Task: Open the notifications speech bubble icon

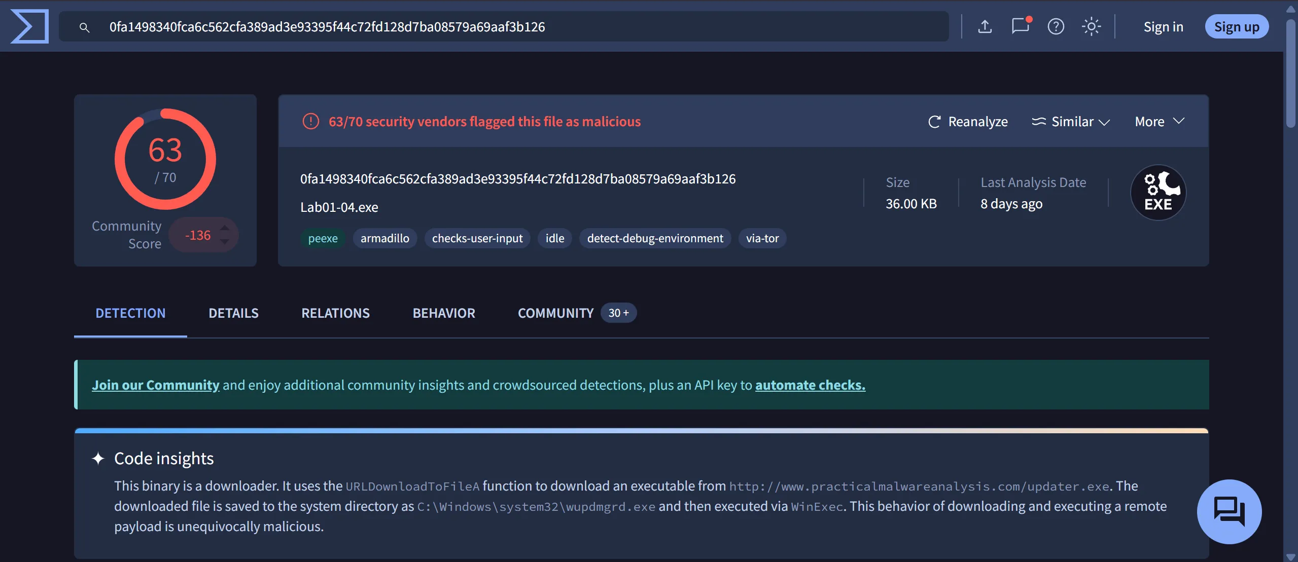Action: (1020, 26)
